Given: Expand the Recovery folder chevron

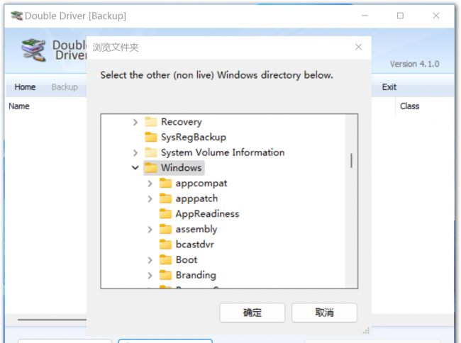Looking at the screenshot, I should coord(135,122).
